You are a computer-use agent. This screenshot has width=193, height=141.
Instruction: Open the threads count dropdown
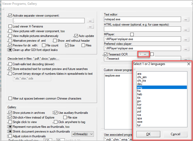(83, 134)
